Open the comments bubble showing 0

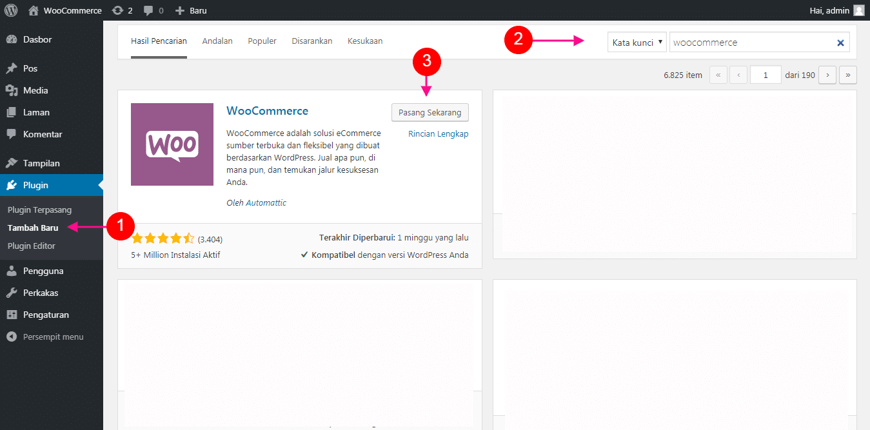153,10
